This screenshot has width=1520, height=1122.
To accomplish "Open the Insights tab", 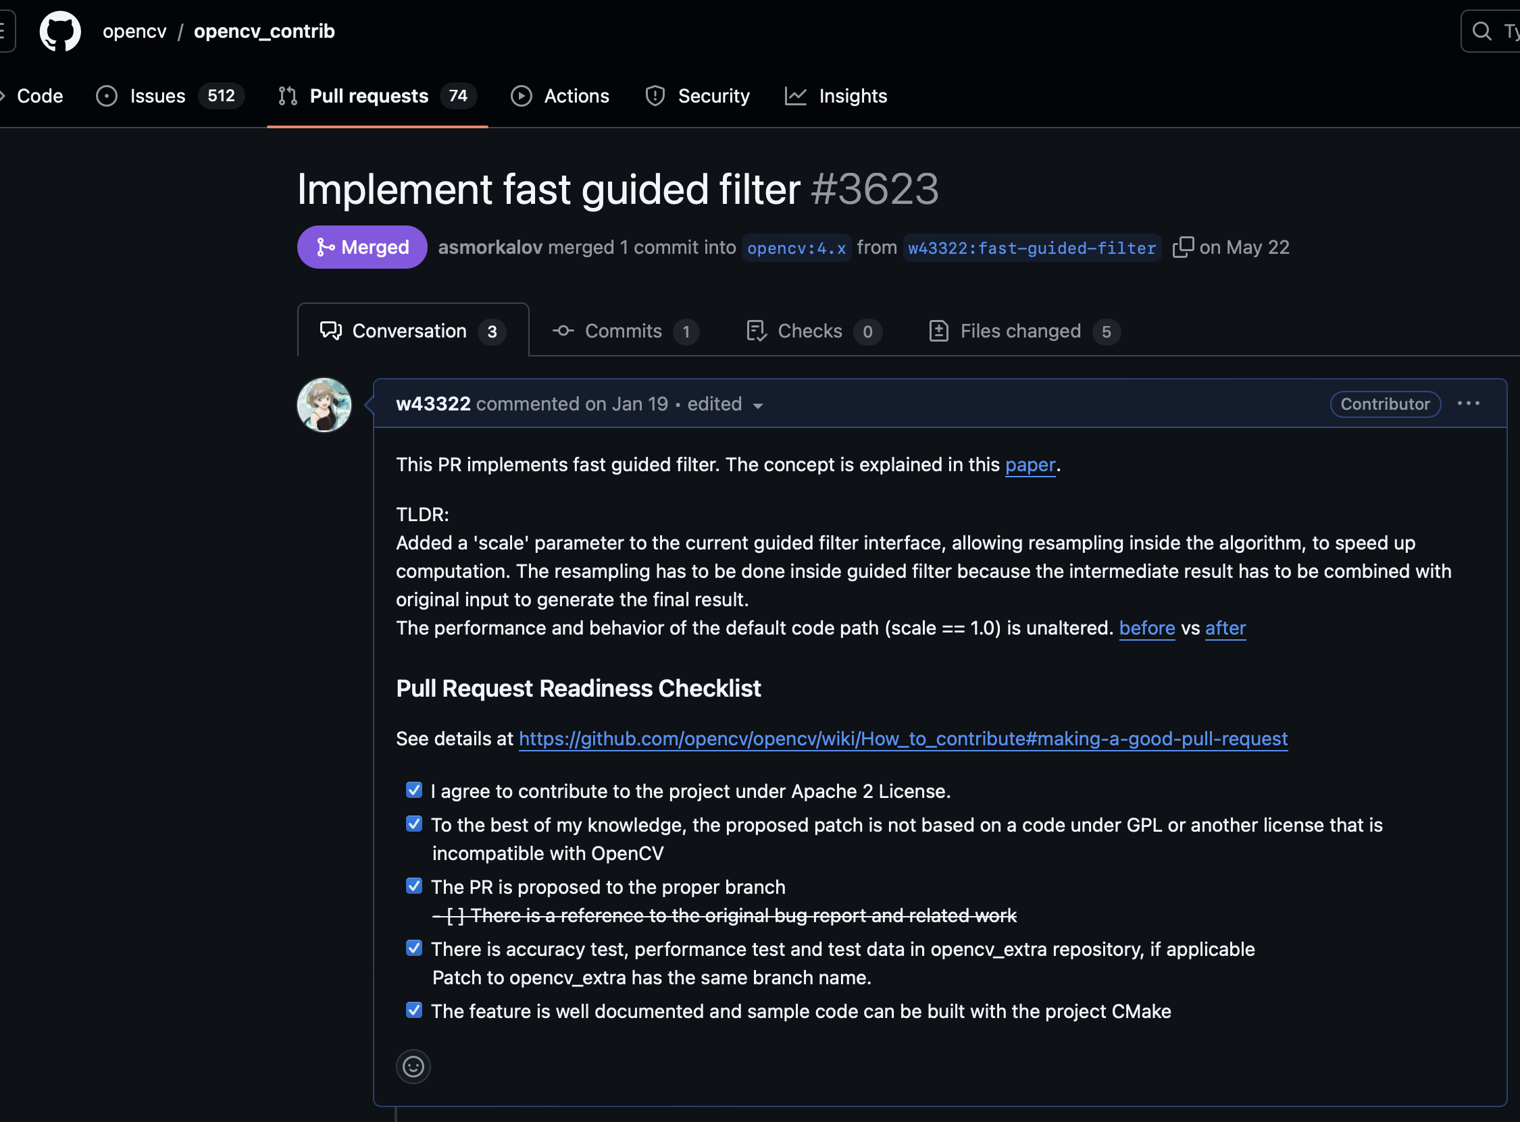I will (836, 96).
